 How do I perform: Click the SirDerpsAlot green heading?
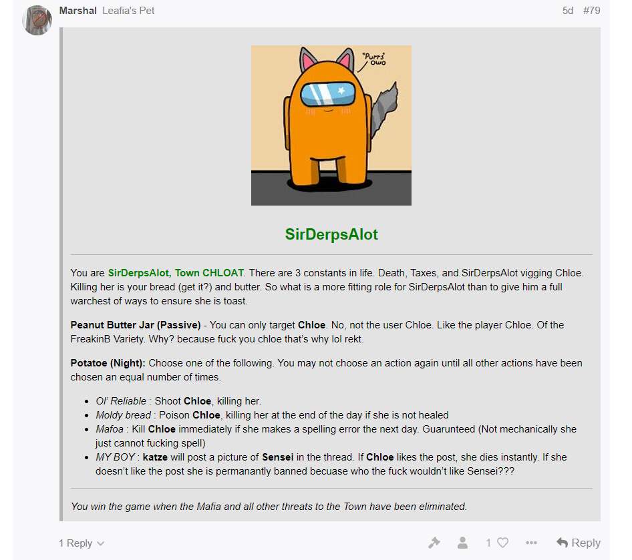tap(331, 234)
